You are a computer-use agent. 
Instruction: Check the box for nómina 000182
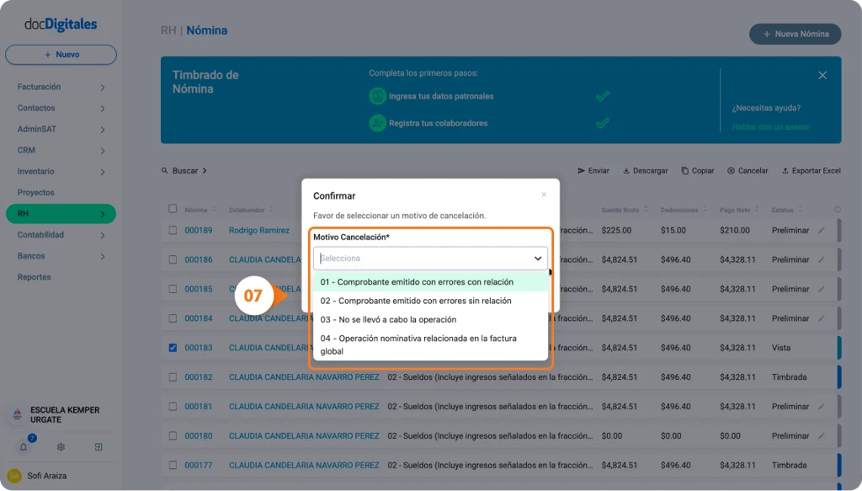173,377
